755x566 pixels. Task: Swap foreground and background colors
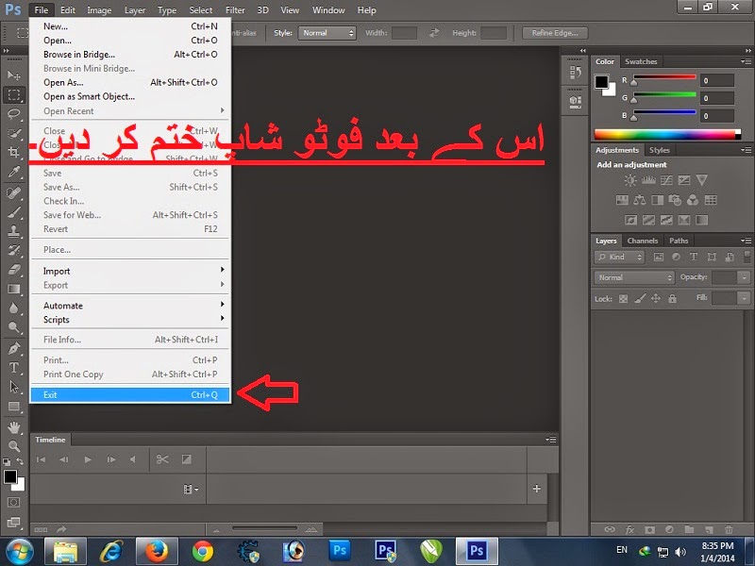tap(20, 461)
